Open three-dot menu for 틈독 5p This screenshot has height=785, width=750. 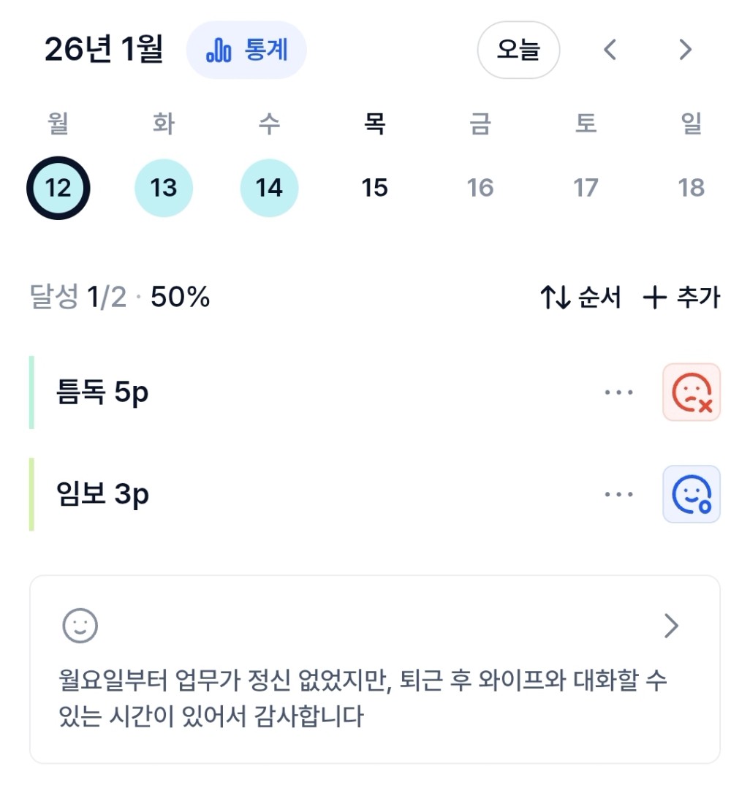pos(618,392)
